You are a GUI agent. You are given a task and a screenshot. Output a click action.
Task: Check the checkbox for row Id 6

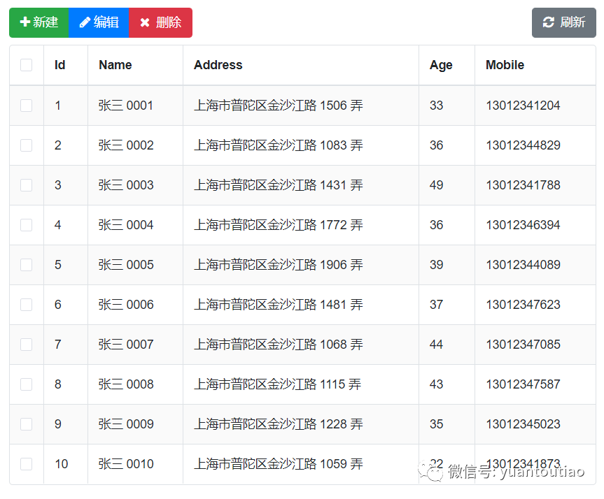26,305
